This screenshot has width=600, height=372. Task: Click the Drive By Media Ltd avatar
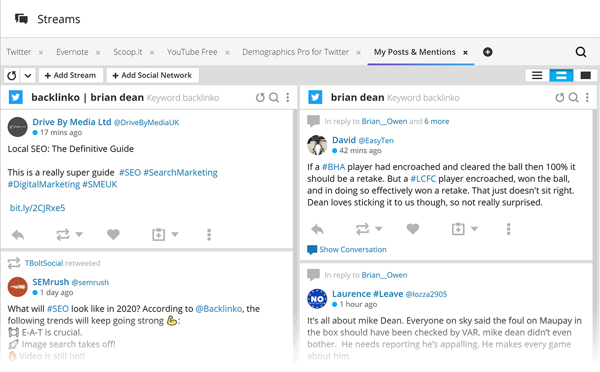pyautogui.click(x=17, y=127)
